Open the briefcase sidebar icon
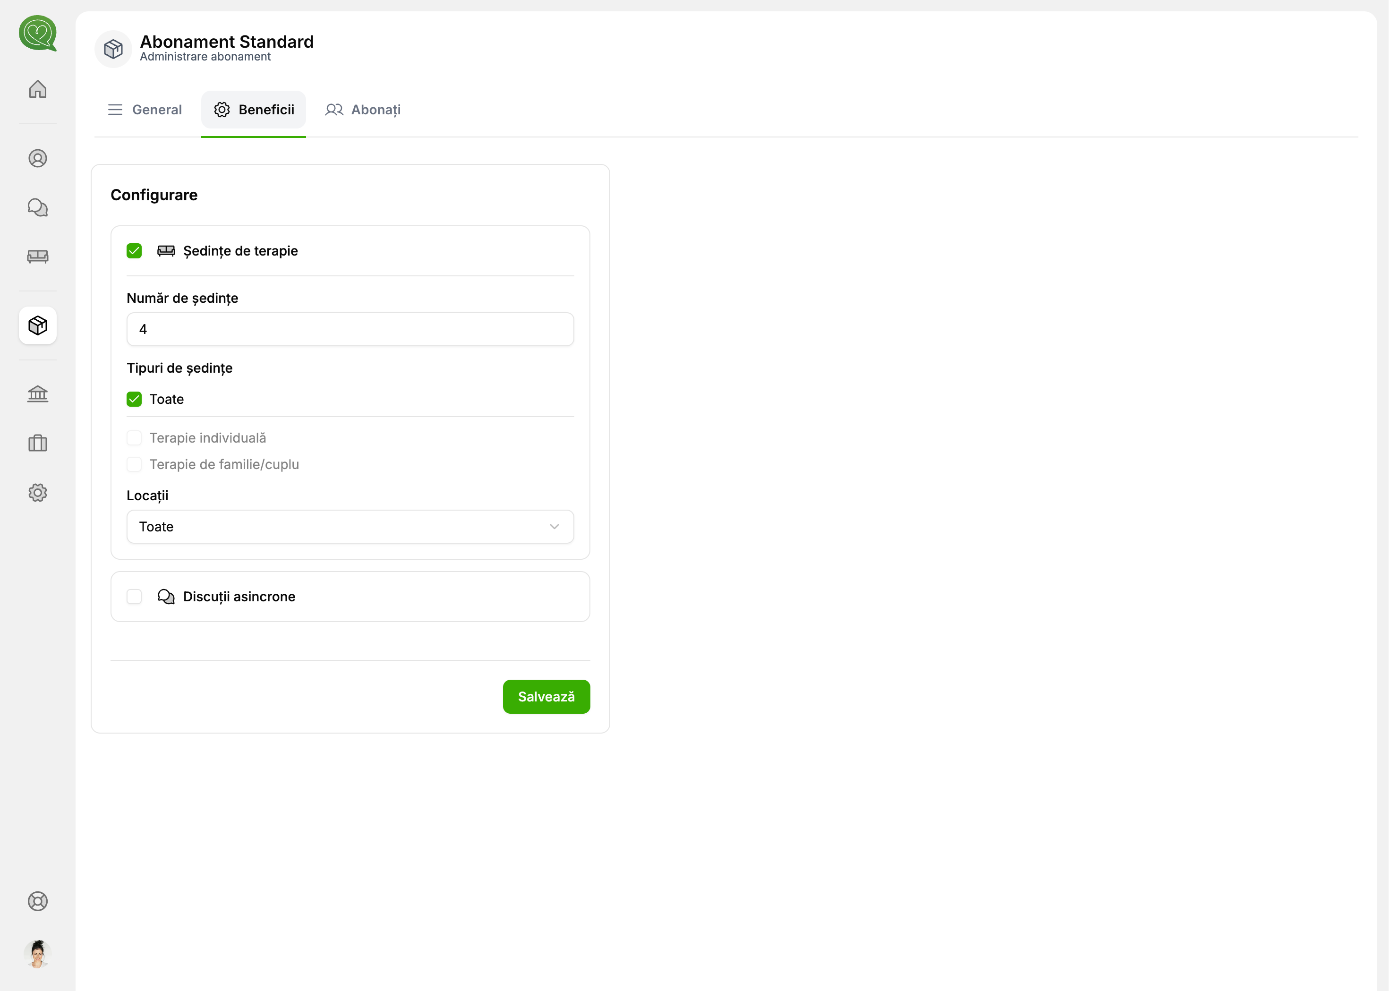1399x991 pixels. click(x=38, y=446)
